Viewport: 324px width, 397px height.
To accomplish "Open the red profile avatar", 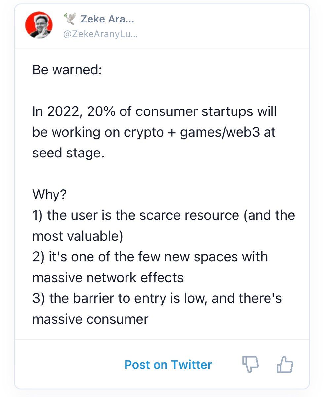I will (x=39, y=25).
